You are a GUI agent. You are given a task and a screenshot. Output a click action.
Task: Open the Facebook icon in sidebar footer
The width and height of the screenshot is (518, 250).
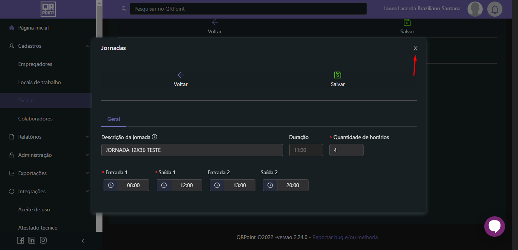[x=20, y=240]
